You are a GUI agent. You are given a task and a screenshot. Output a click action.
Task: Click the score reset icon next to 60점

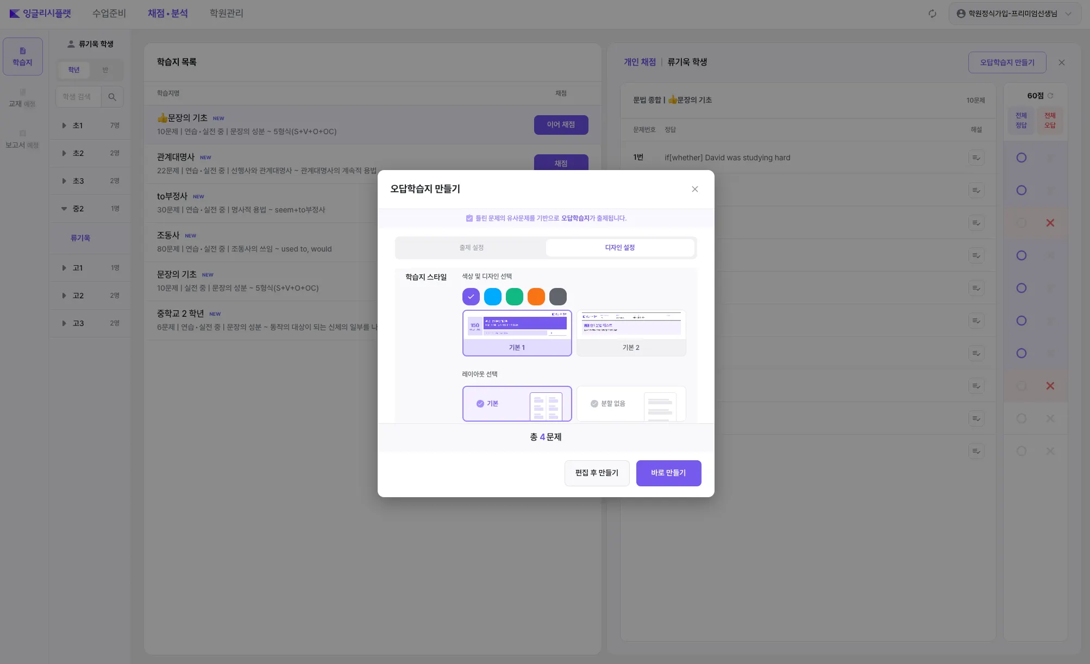tap(1050, 96)
